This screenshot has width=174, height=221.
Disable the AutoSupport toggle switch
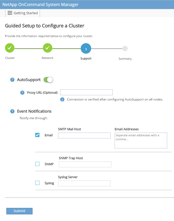[48, 80]
